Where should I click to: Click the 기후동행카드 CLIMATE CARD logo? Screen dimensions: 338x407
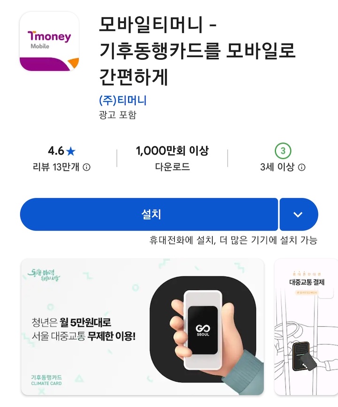(x=46, y=380)
